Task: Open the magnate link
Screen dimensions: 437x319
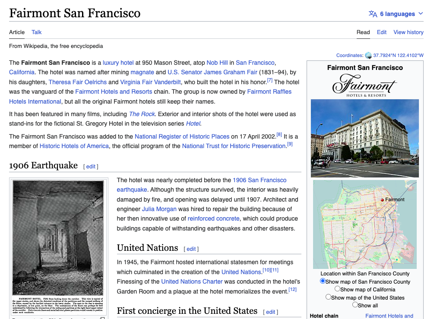Action: click(142, 72)
